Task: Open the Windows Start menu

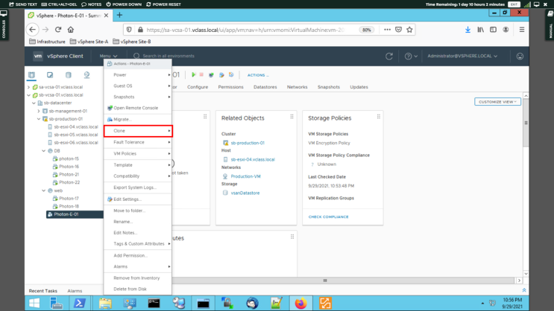Action: tap(34, 304)
